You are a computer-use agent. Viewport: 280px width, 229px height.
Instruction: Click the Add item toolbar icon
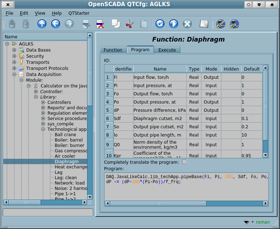click(86, 24)
